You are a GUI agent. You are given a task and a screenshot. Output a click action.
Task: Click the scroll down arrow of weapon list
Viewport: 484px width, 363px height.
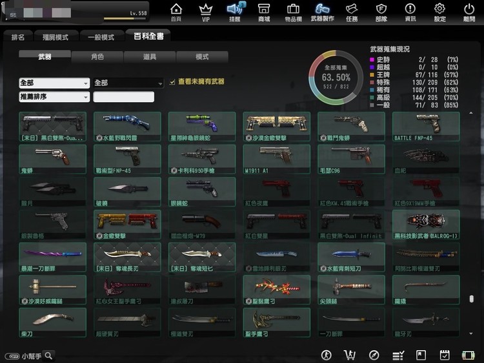[471, 334]
